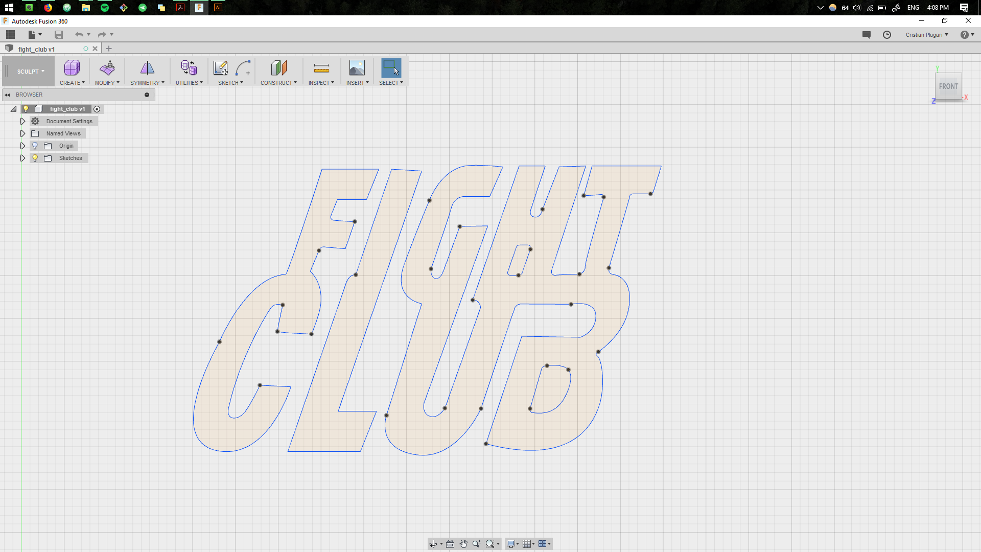Toggle visibility bulb of fight_club v1

pyautogui.click(x=26, y=109)
